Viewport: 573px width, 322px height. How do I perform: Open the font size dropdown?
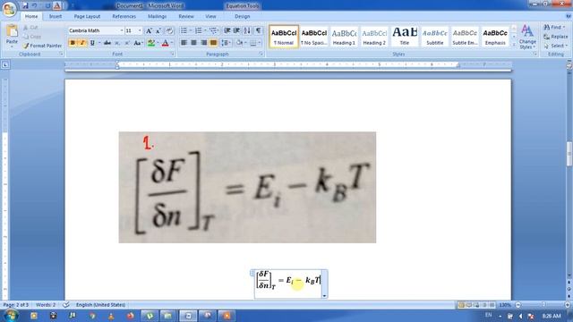(140, 30)
